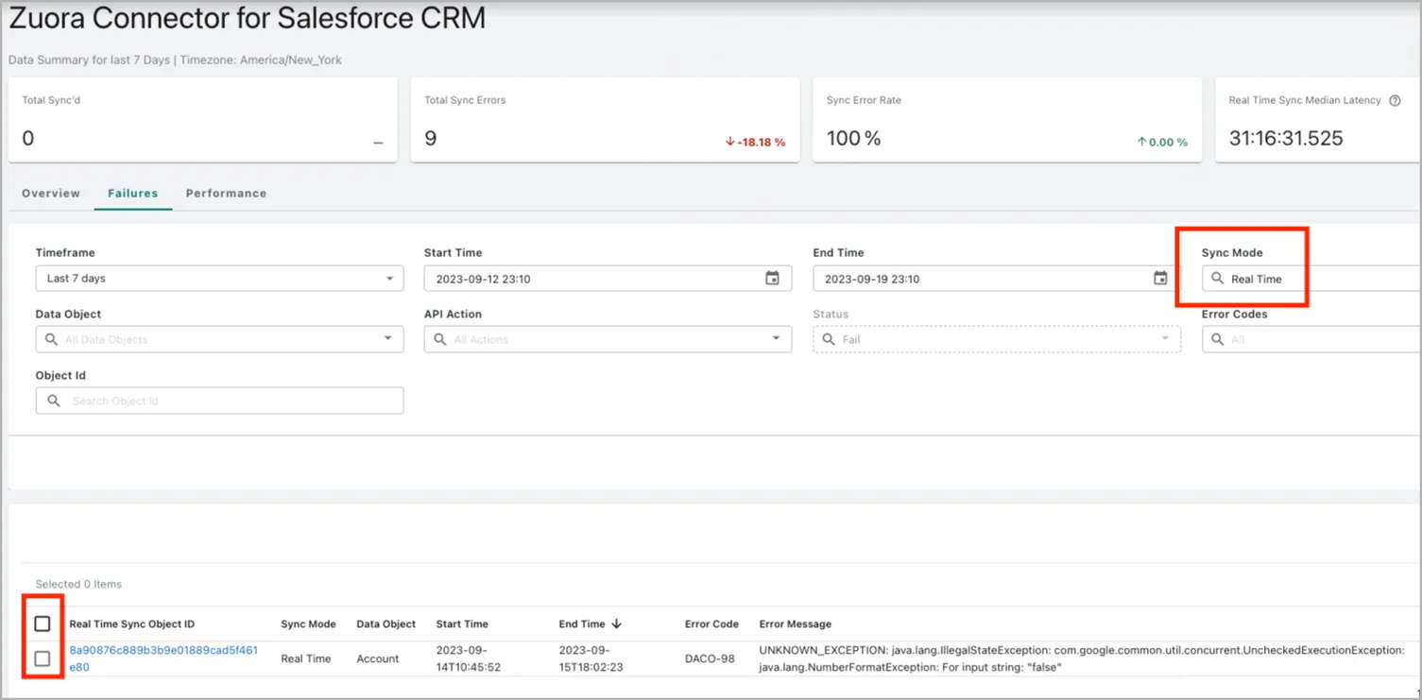
Task: Click the Sync Mode column header in table
Action: 308,624
